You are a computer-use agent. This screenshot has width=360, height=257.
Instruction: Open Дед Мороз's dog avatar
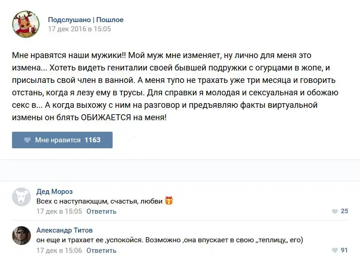point(21,197)
